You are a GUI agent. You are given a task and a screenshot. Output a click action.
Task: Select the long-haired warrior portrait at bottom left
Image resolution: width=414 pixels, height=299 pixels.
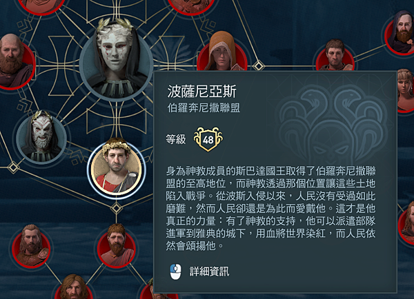point(31,246)
